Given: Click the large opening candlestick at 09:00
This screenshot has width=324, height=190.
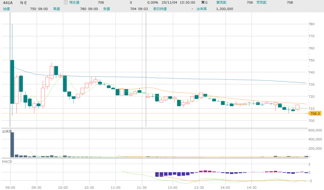Looking at the screenshot, I should (12, 82).
